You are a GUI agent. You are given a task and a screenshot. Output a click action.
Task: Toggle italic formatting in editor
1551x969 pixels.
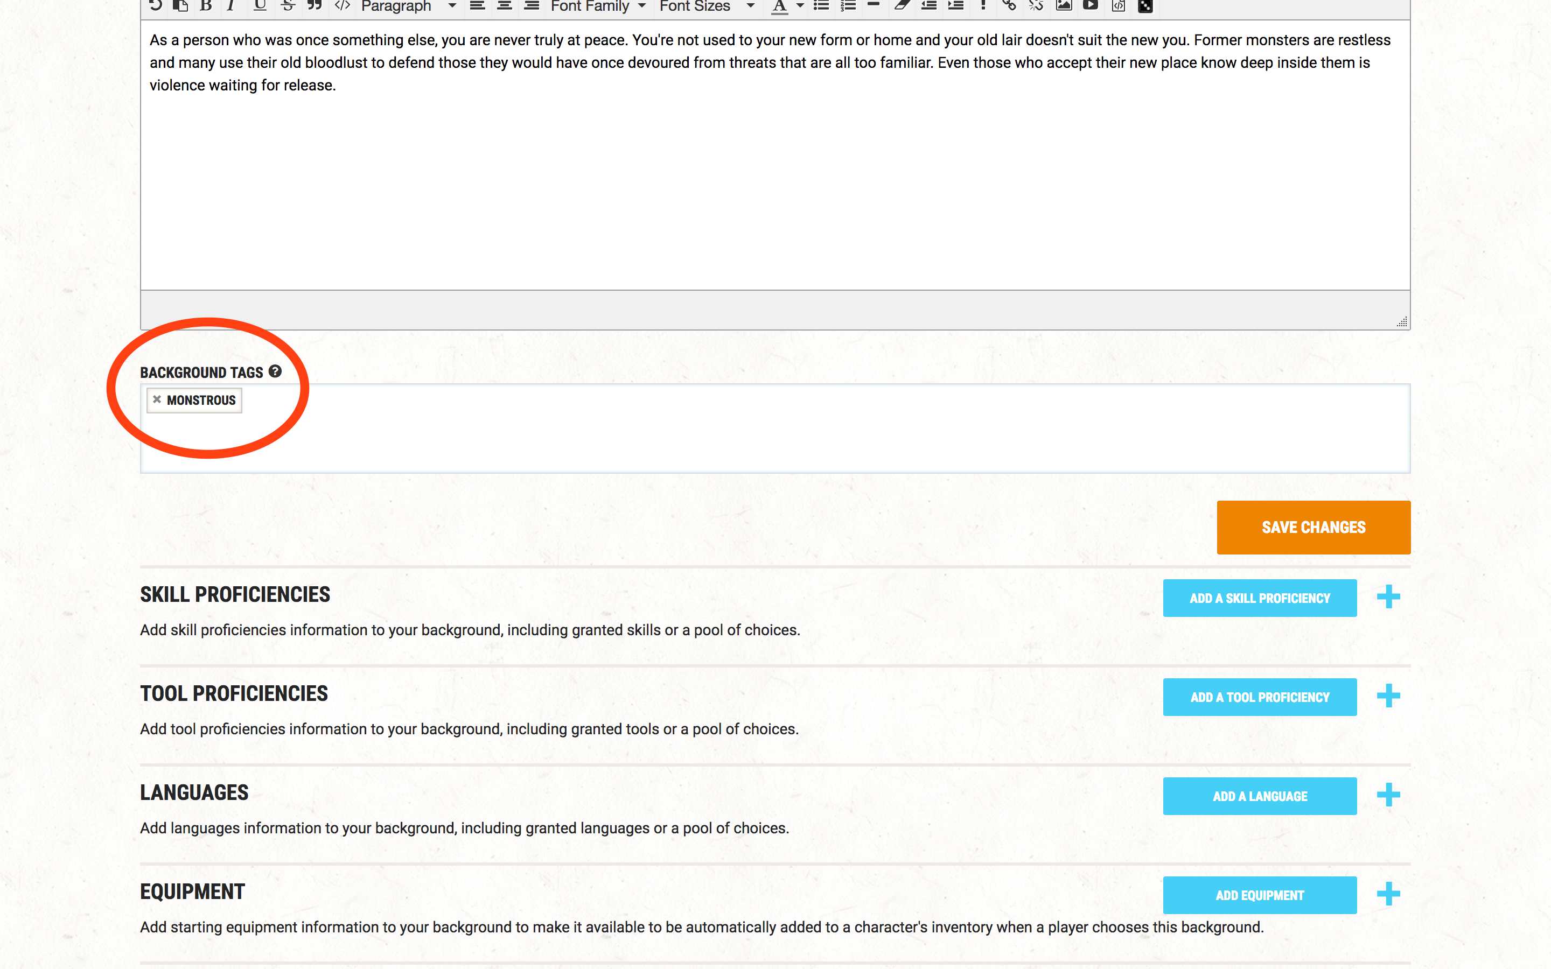coord(230,6)
